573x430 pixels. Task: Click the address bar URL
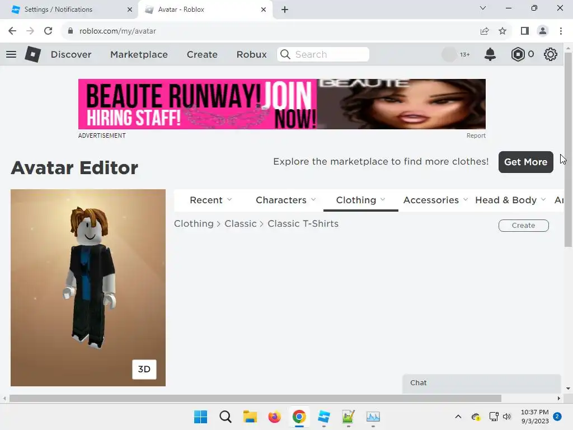(118, 31)
